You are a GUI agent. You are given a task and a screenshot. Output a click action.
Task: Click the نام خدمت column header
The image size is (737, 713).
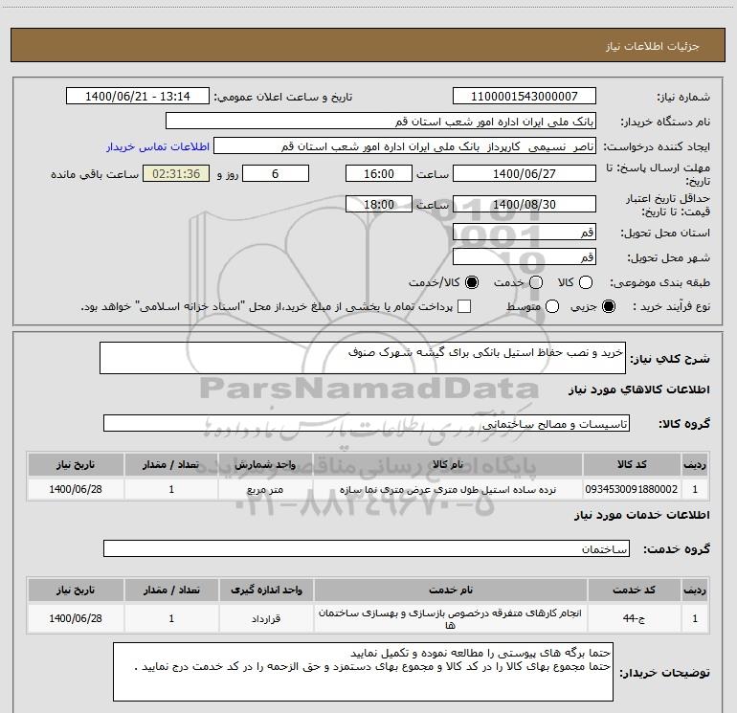coord(450,590)
